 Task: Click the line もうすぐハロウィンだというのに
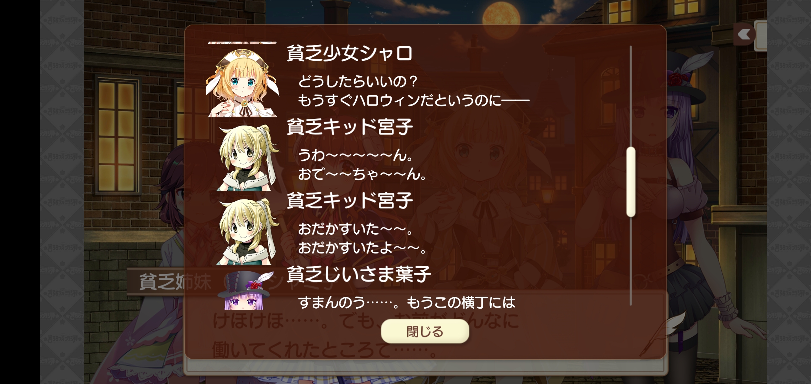414,101
